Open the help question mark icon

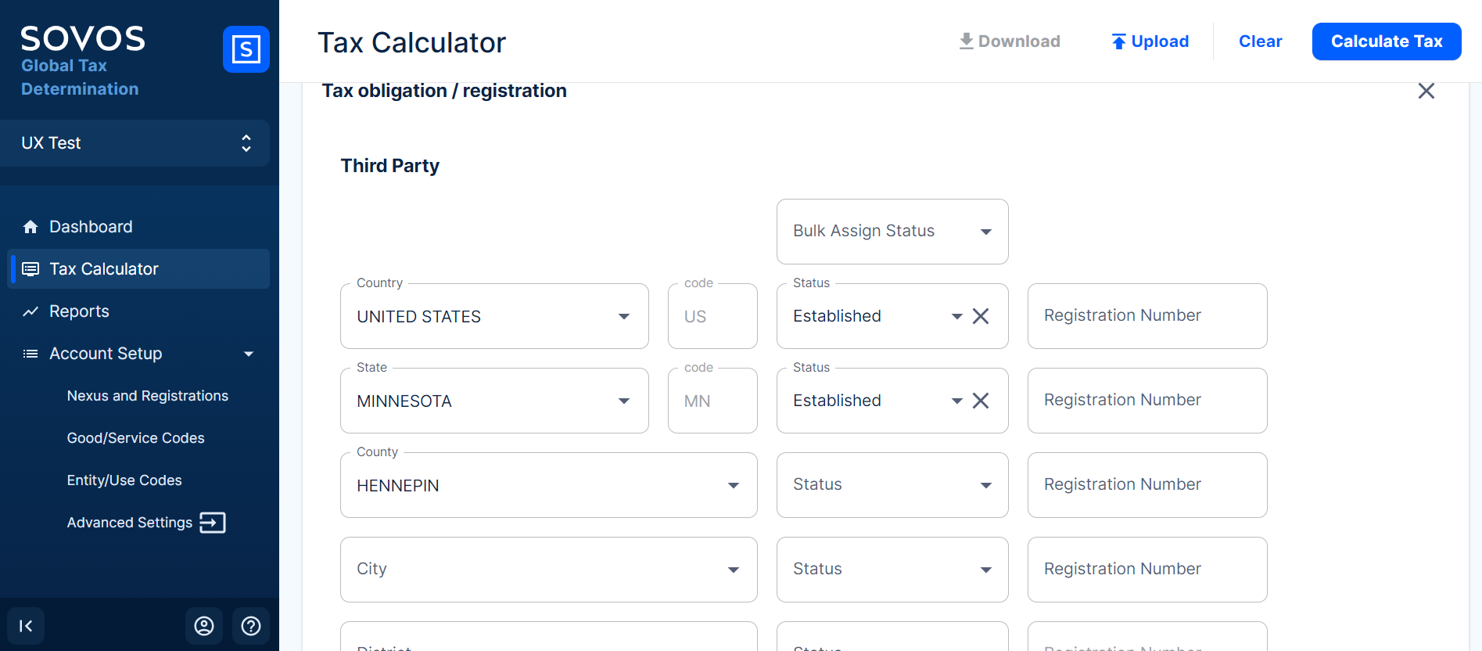coord(251,626)
